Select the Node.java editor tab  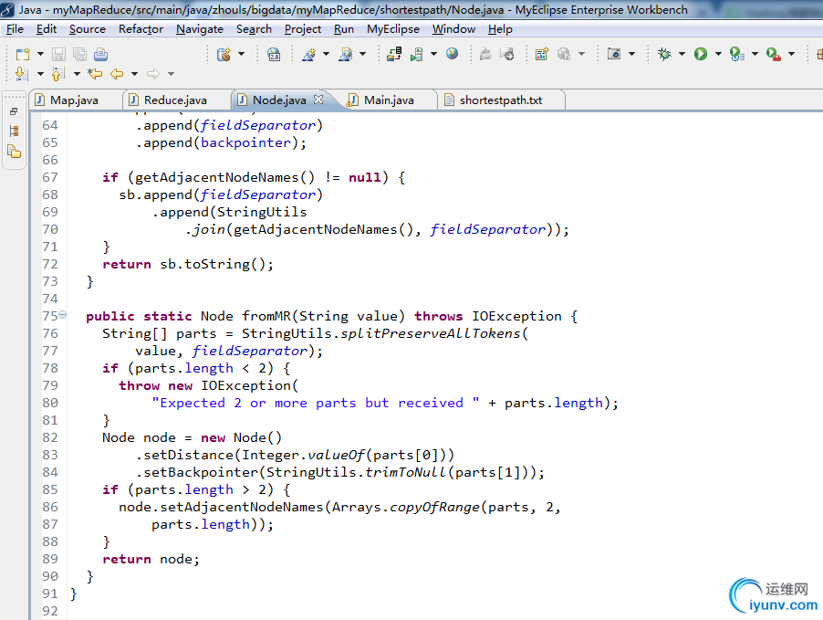tap(281, 100)
